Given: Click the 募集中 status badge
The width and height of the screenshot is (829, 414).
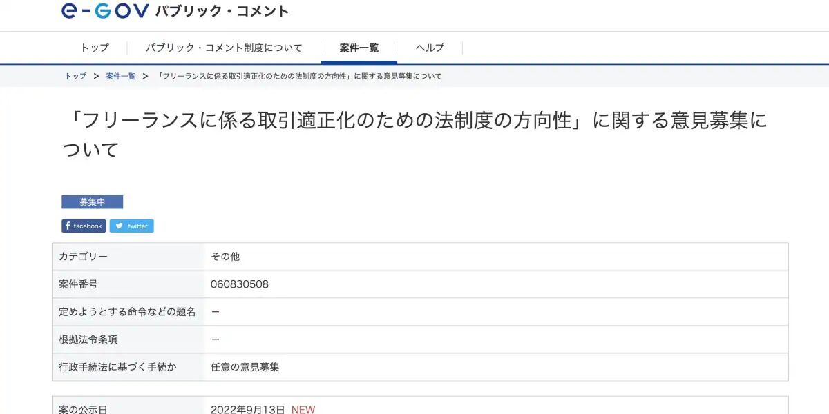Looking at the screenshot, I should pyautogui.click(x=92, y=202).
